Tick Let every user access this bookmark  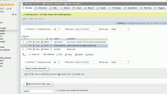coord(56,90)
